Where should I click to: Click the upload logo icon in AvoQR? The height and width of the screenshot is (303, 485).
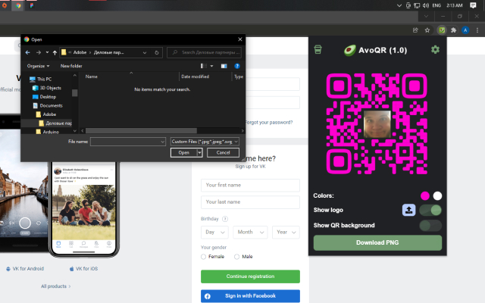[x=408, y=210]
